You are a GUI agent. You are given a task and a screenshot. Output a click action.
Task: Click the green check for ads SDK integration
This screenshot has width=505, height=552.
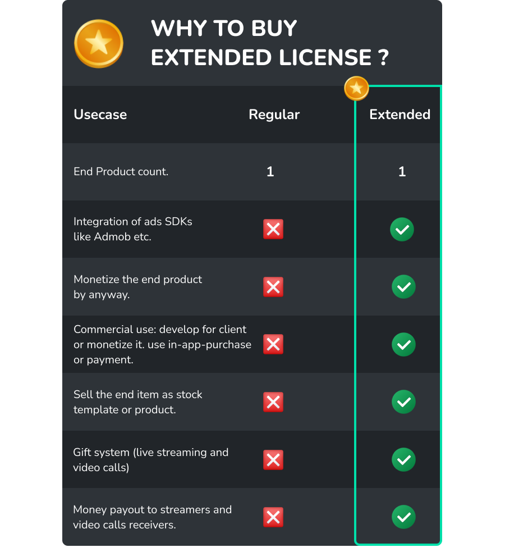[x=402, y=229]
